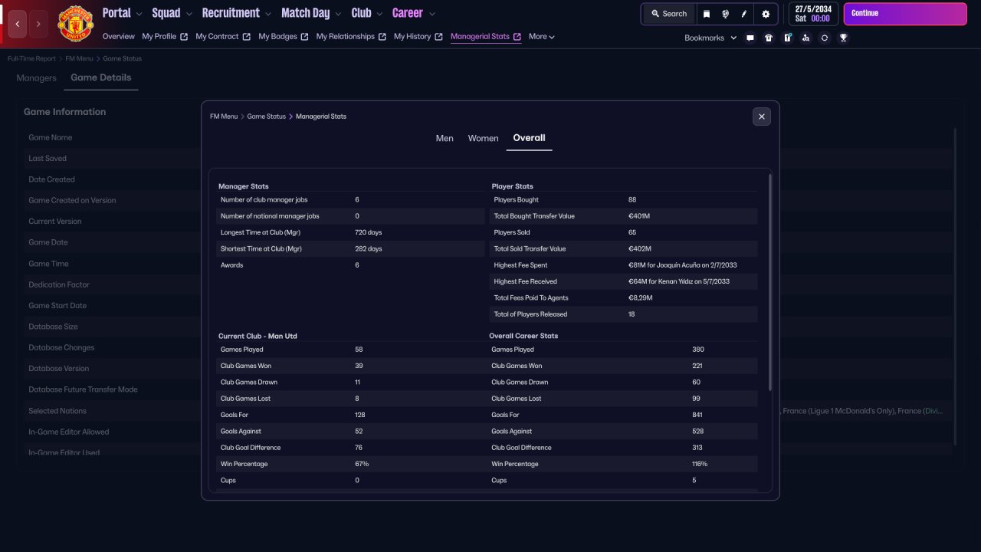Expand the Match Day menu chevron
Viewport: 981px width, 552px height.
pos(338,14)
